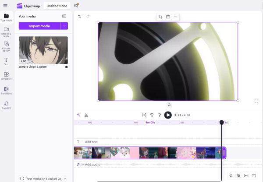
Task: Collapse the timeline panel icon
Action: (254, 175)
